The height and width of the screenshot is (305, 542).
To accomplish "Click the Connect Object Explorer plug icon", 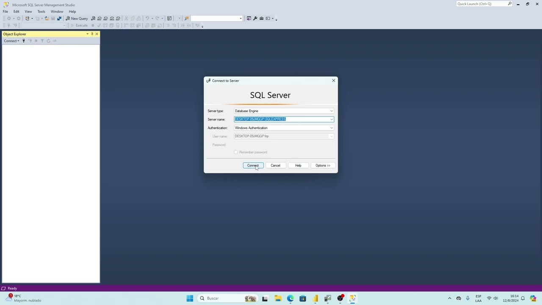I will tap(24, 41).
